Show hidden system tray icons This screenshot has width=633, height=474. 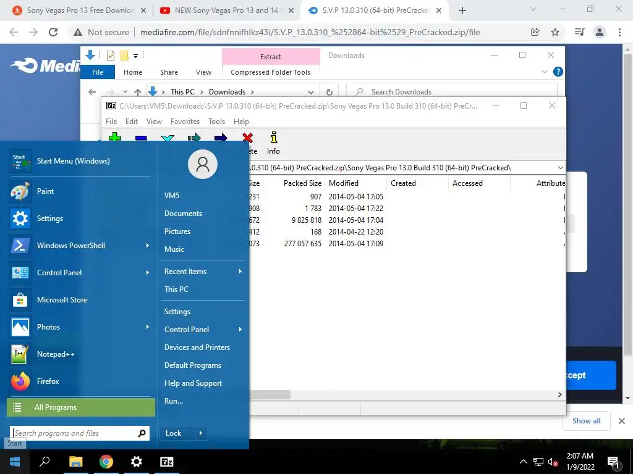[x=523, y=462]
